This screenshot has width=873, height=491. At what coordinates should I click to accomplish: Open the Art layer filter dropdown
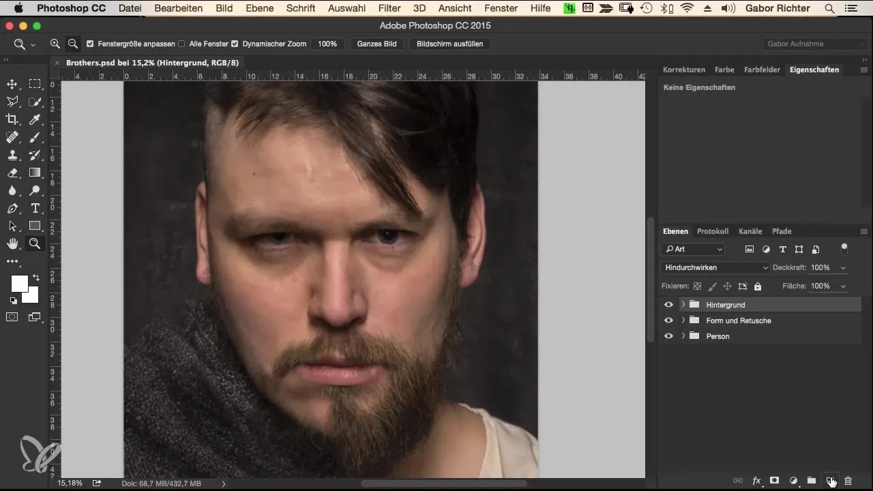point(693,250)
